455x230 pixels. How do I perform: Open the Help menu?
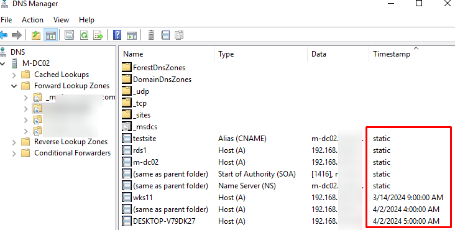(x=86, y=20)
